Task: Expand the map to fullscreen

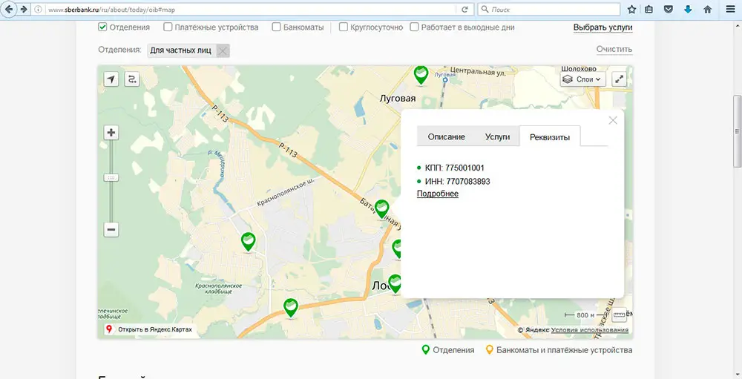Action: (619, 79)
